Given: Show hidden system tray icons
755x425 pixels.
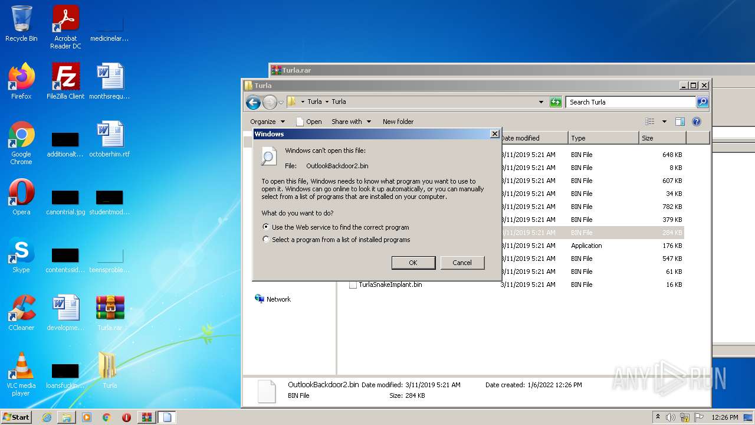Looking at the screenshot, I should tap(658, 417).
